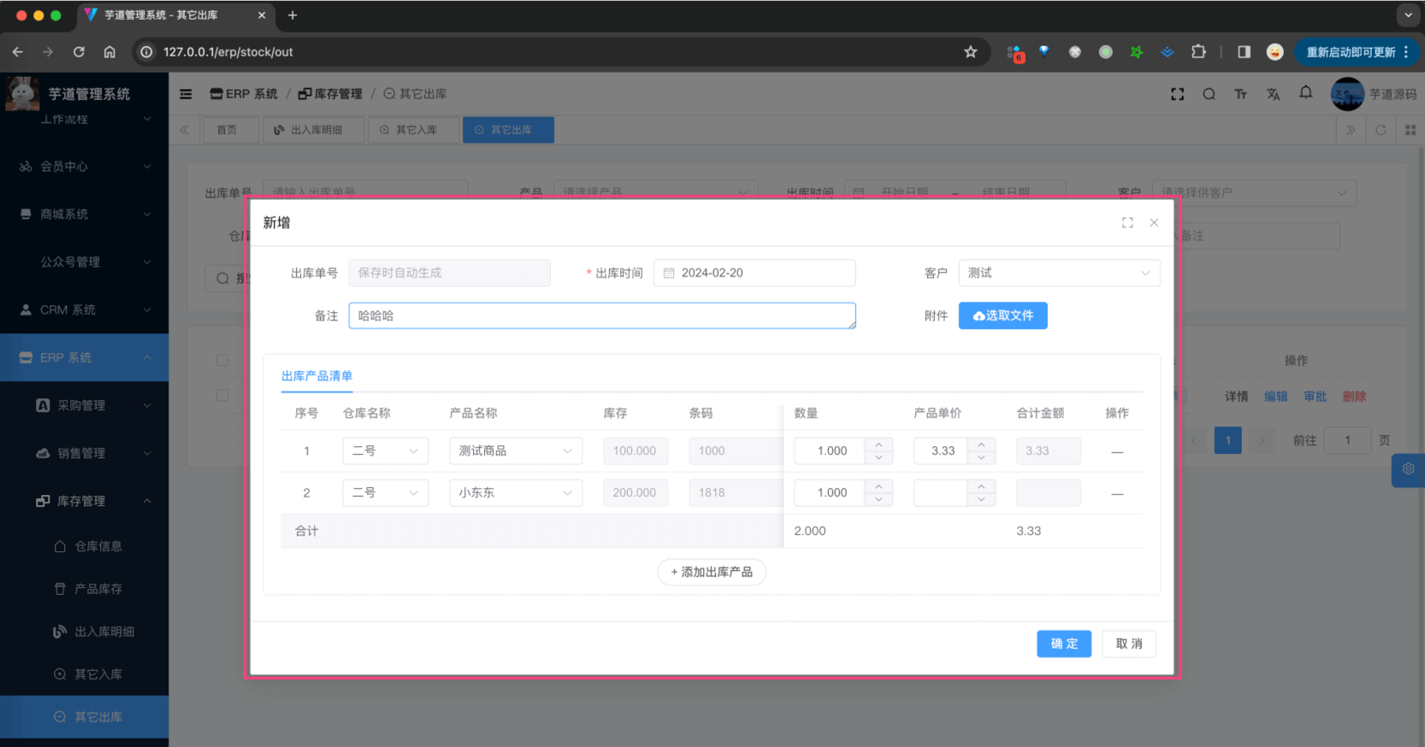Click the sidebar collapse hamburger icon

pos(186,94)
